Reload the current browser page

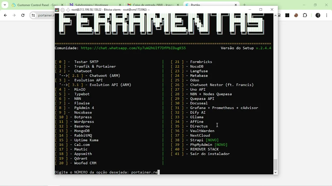click(x=23, y=15)
